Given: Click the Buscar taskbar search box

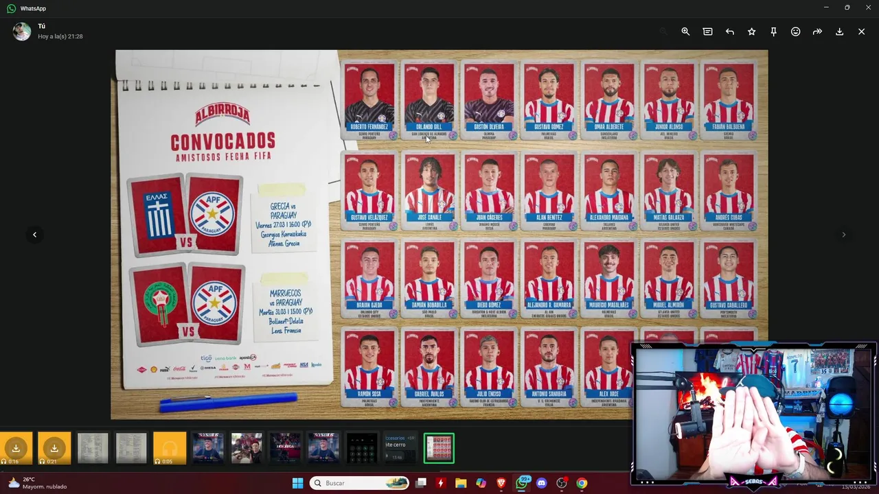Looking at the screenshot, I should [x=359, y=483].
